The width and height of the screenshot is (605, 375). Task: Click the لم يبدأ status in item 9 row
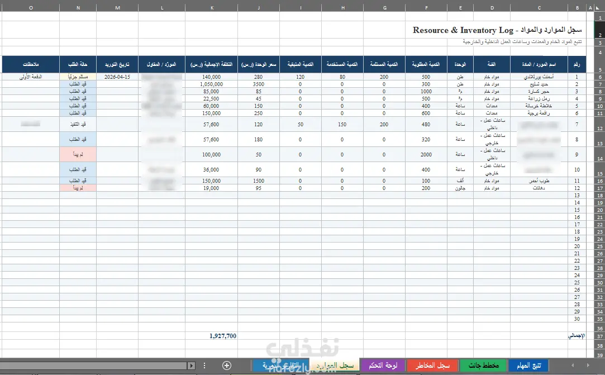coord(78,154)
